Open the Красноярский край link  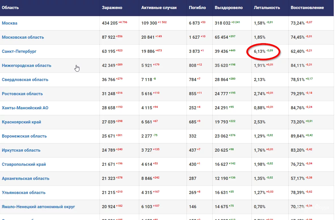[x=22, y=122]
